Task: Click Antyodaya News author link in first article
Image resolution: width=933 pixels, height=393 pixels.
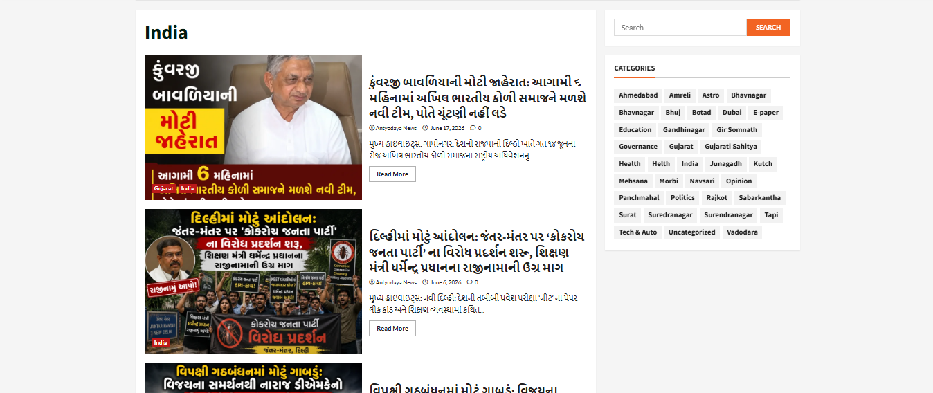Action: [x=396, y=128]
